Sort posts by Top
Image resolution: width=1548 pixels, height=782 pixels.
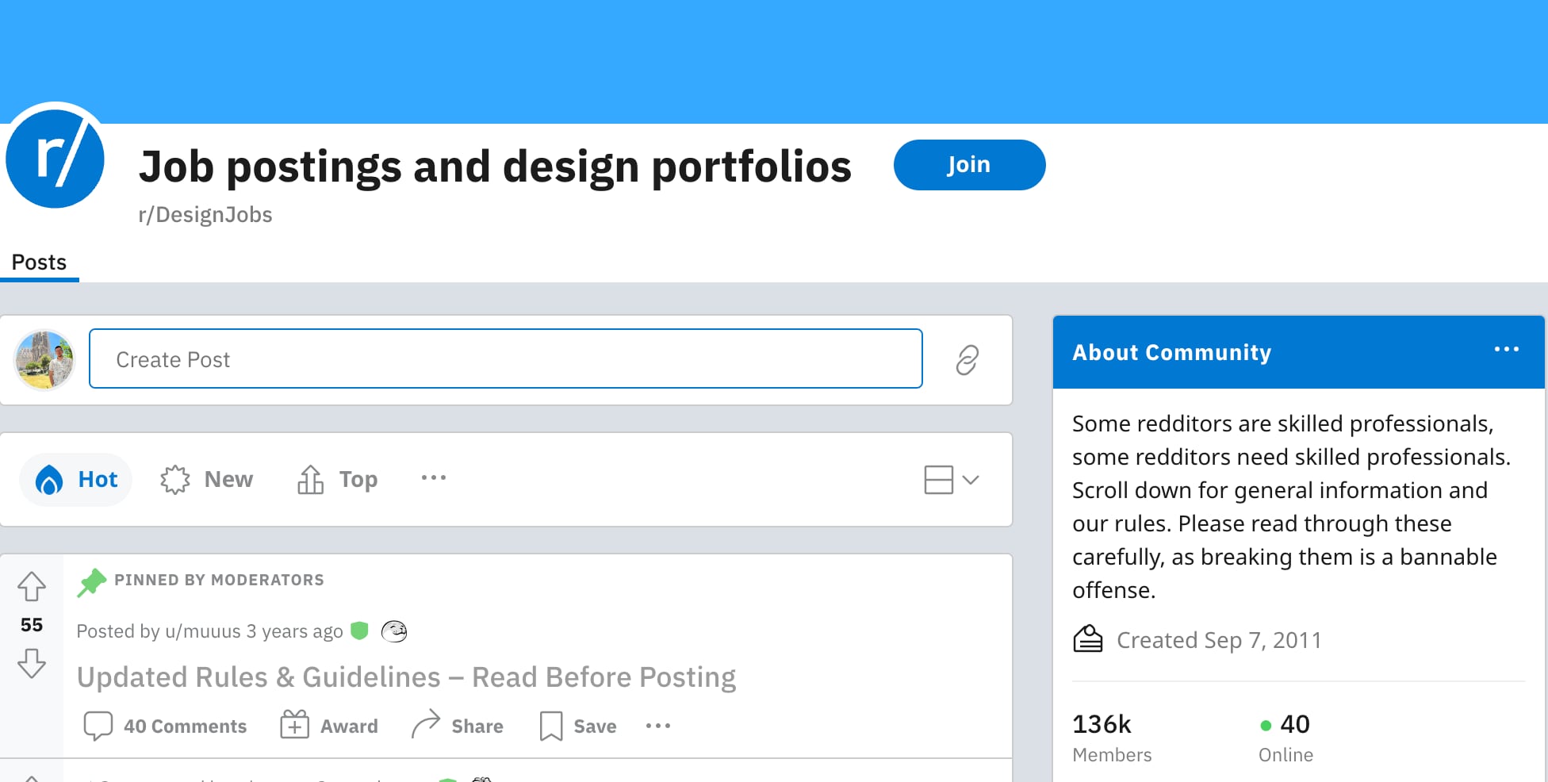click(x=338, y=480)
